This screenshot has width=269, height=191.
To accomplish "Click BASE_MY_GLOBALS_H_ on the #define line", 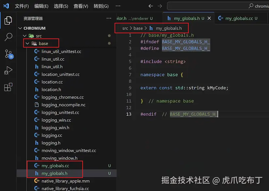I will point(186,49).
